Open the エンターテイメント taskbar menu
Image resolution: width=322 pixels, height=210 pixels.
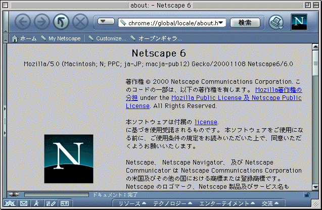pos(227,203)
